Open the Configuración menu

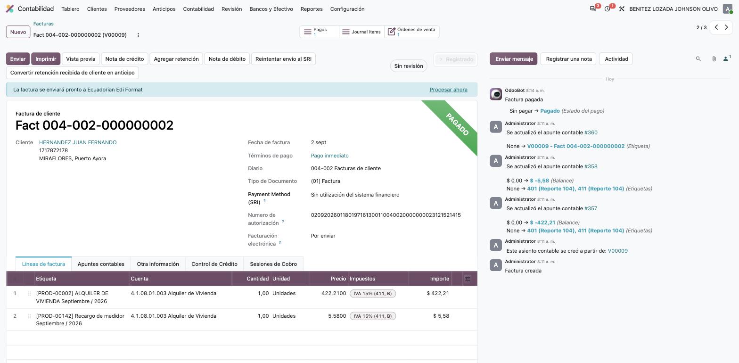point(347,9)
